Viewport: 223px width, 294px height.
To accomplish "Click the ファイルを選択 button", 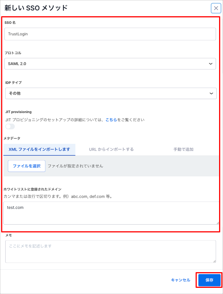I will pyautogui.click(x=27, y=166).
